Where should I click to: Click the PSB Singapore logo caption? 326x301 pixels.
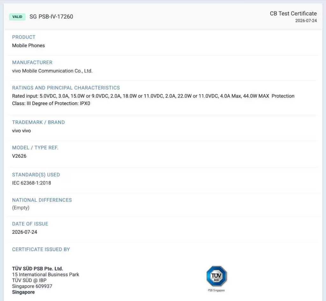216,290
